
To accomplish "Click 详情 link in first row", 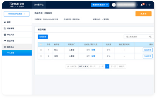I will pyautogui.click(x=93, y=50).
